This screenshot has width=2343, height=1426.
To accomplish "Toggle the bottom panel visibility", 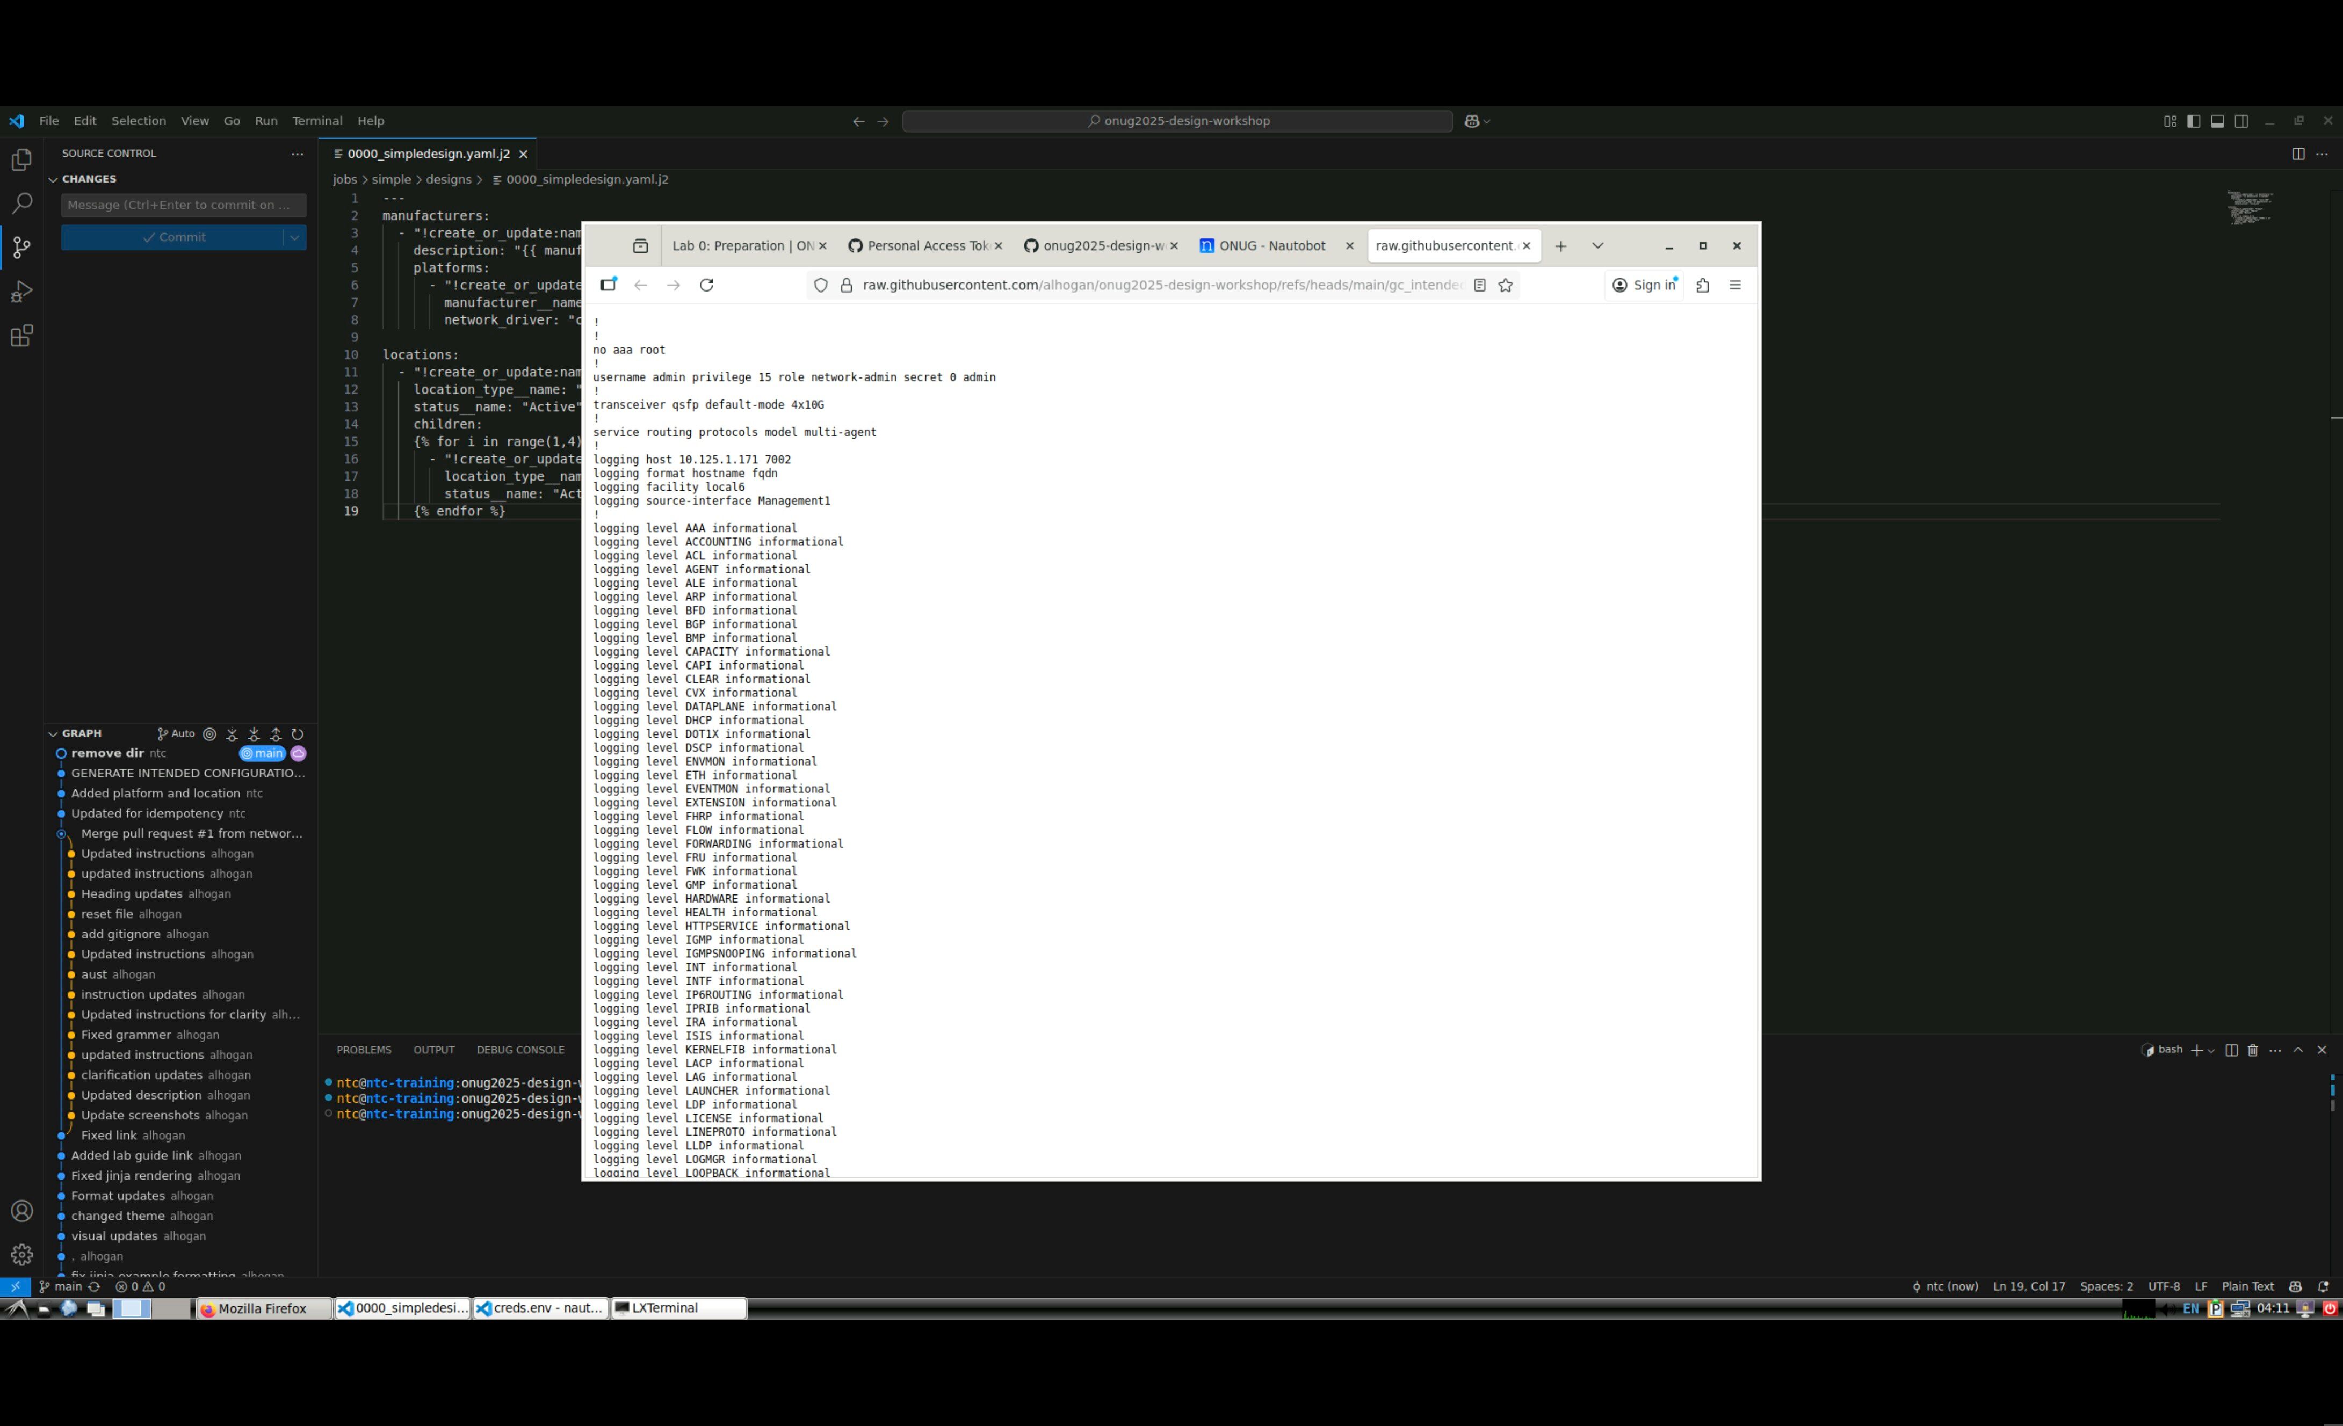I will pos(2217,122).
